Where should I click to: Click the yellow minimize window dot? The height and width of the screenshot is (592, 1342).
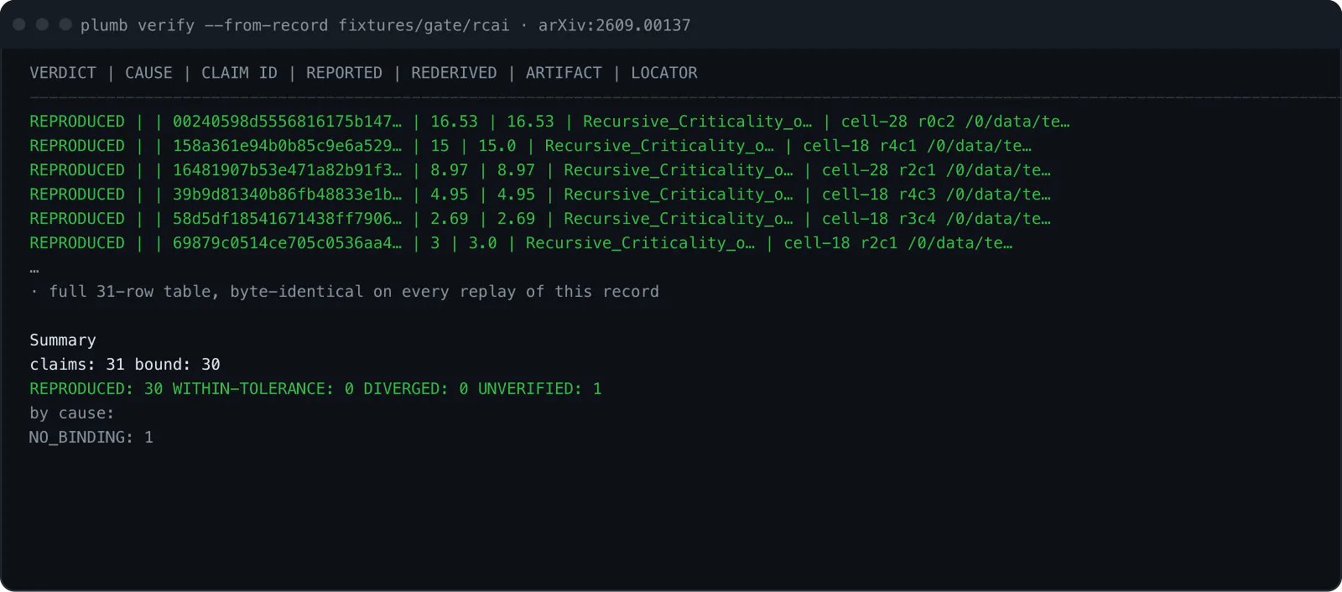[42, 24]
